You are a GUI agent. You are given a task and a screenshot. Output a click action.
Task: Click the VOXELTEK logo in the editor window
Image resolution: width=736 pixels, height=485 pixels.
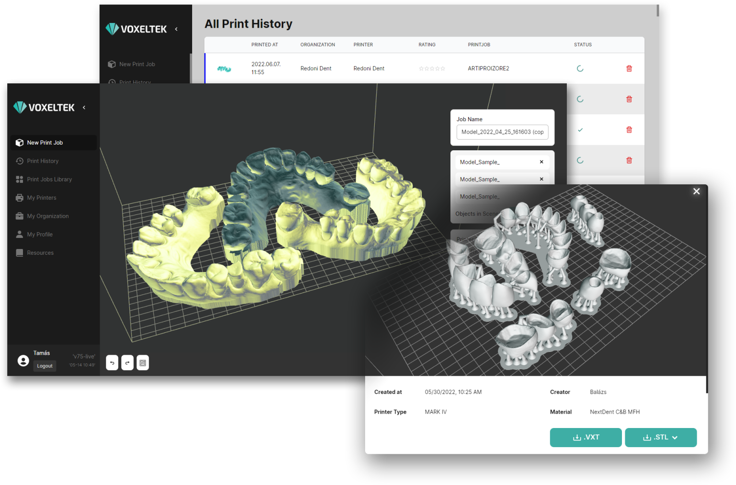44,107
